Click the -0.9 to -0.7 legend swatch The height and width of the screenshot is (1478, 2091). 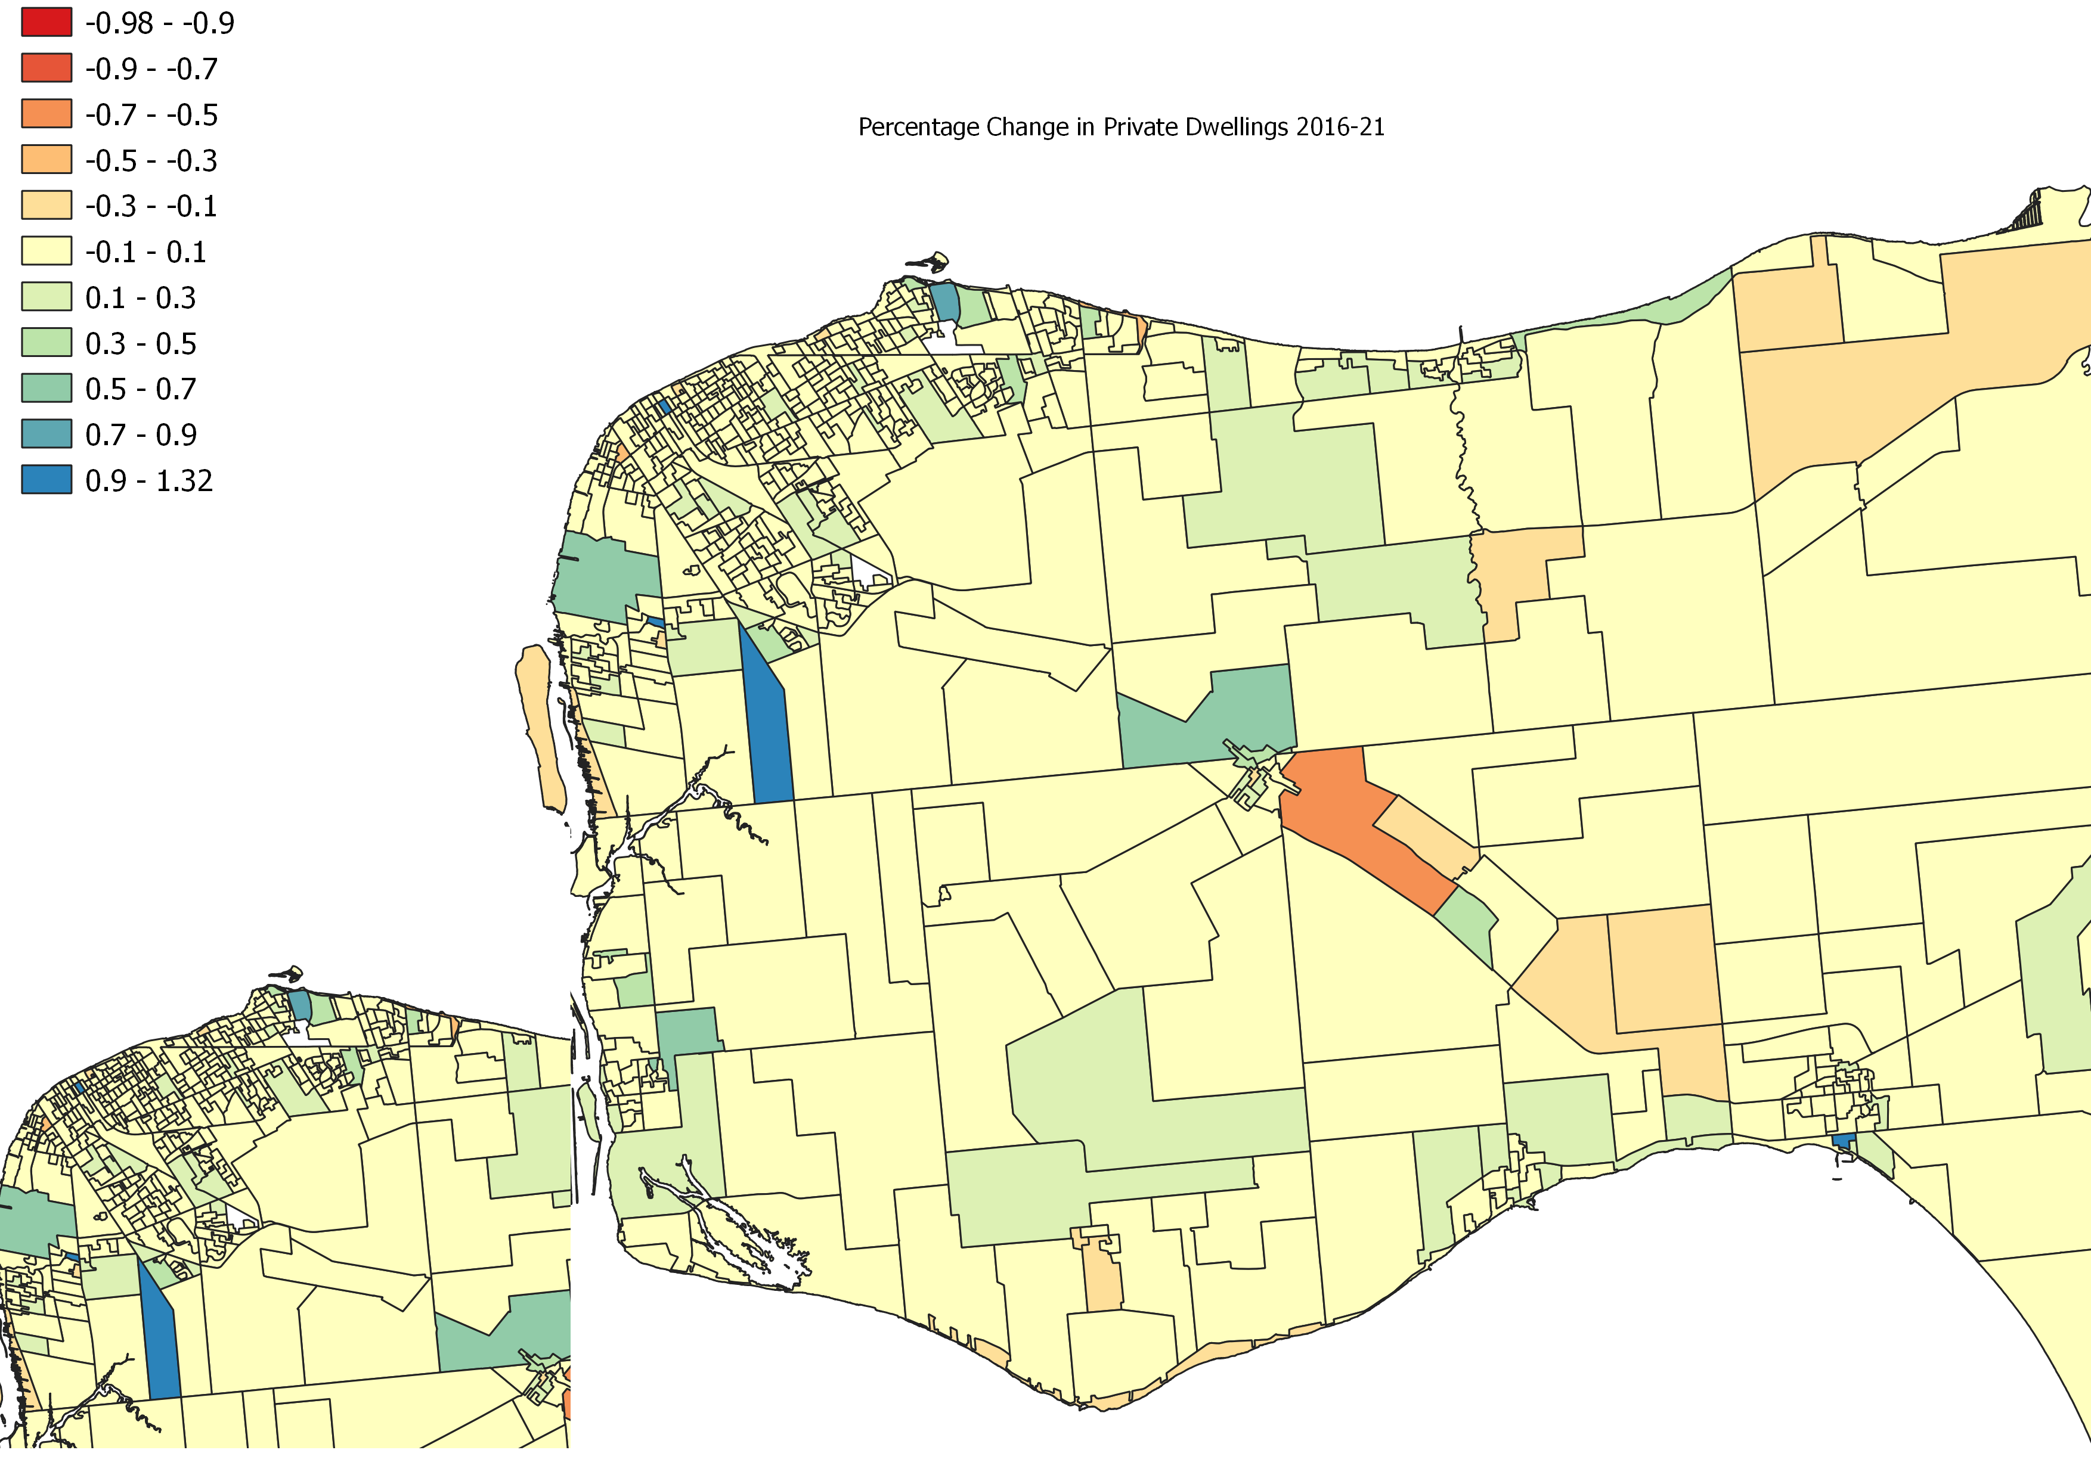[x=47, y=69]
